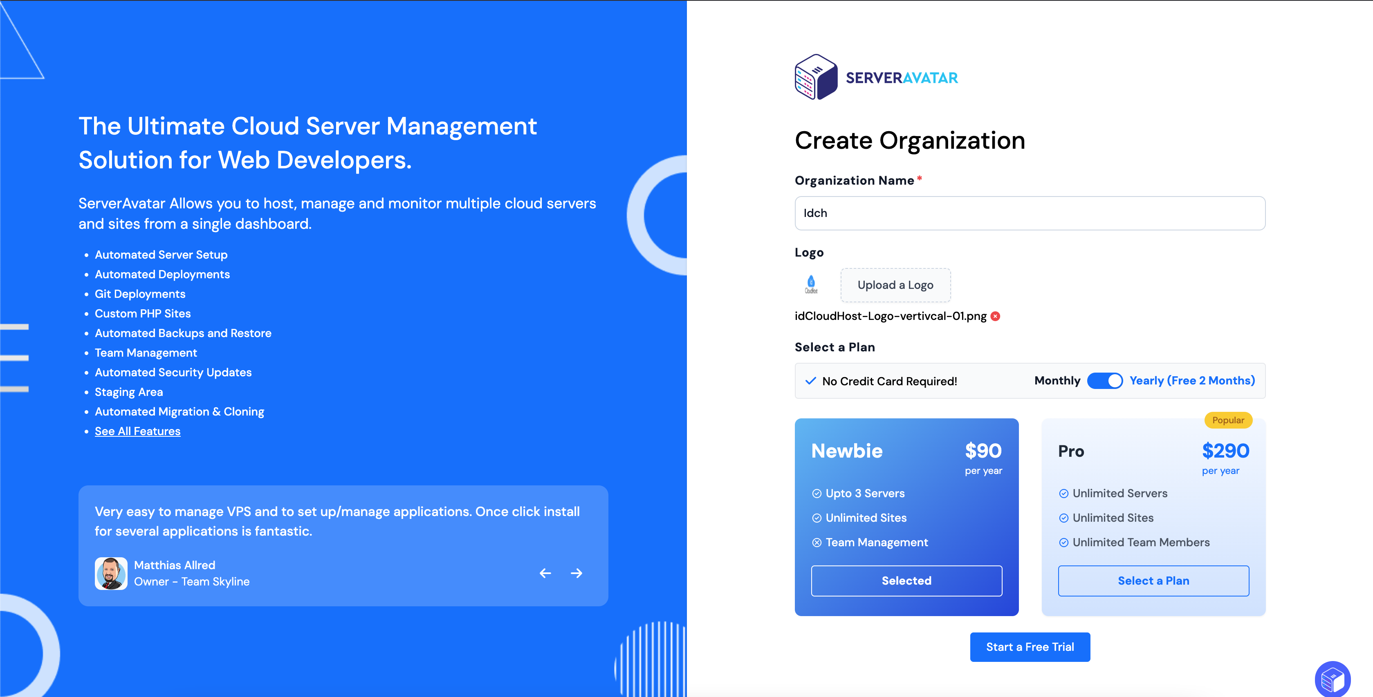Click Matthias Allred's avatar photo
The image size is (1373, 697).
point(111,574)
